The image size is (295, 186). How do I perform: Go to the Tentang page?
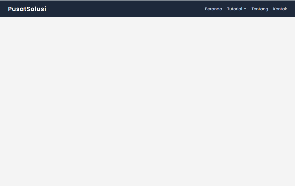[260, 9]
